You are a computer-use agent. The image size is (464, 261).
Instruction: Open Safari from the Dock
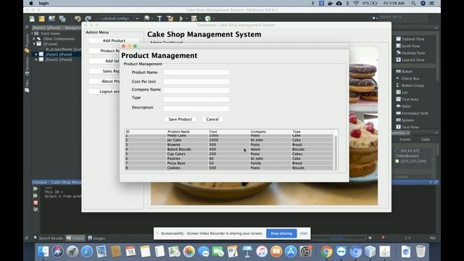(87, 252)
